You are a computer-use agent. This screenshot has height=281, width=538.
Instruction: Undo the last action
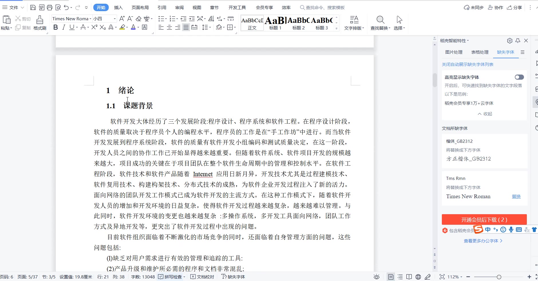66,7
